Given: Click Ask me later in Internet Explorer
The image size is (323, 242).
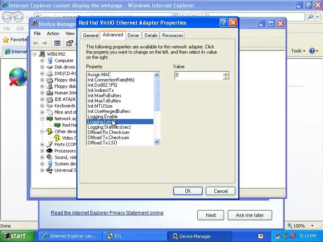Looking at the screenshot, I should click(x=250, y=215).
